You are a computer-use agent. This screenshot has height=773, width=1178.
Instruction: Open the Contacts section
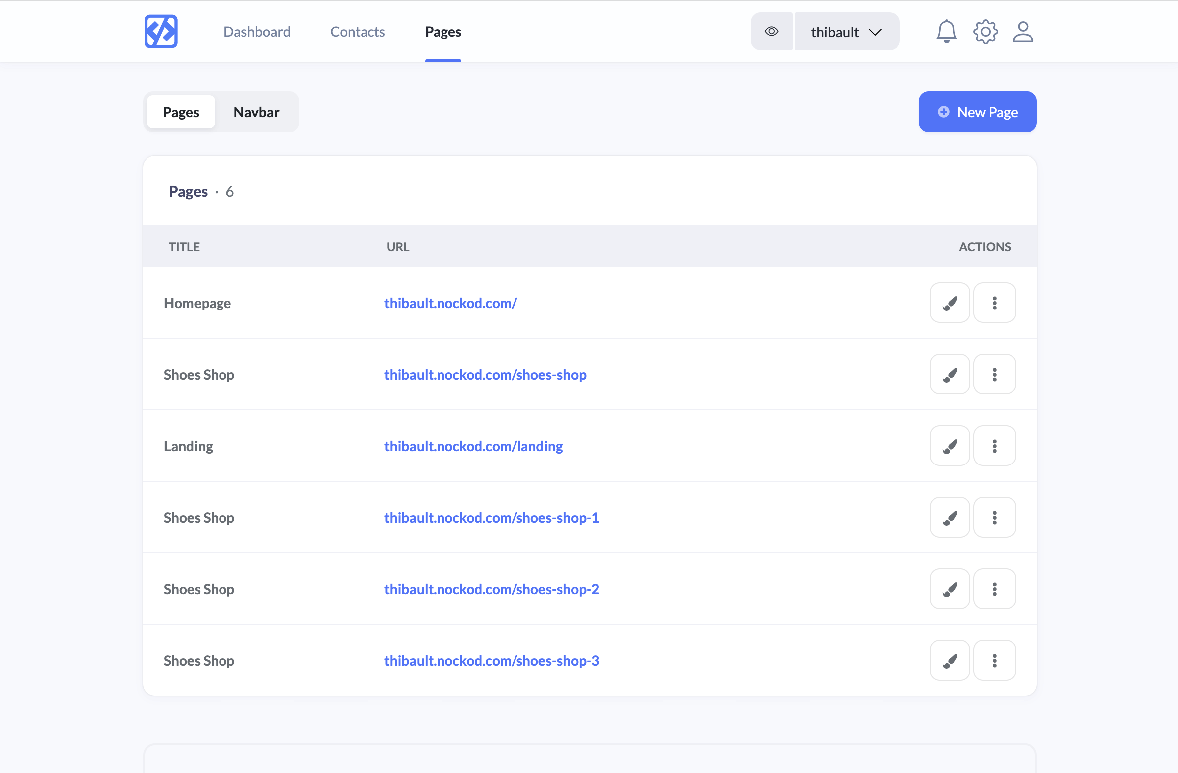coord(357,31)
